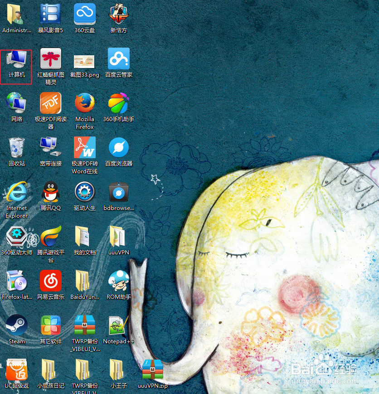Open the 回收站 recycle bin

point(16,147)
